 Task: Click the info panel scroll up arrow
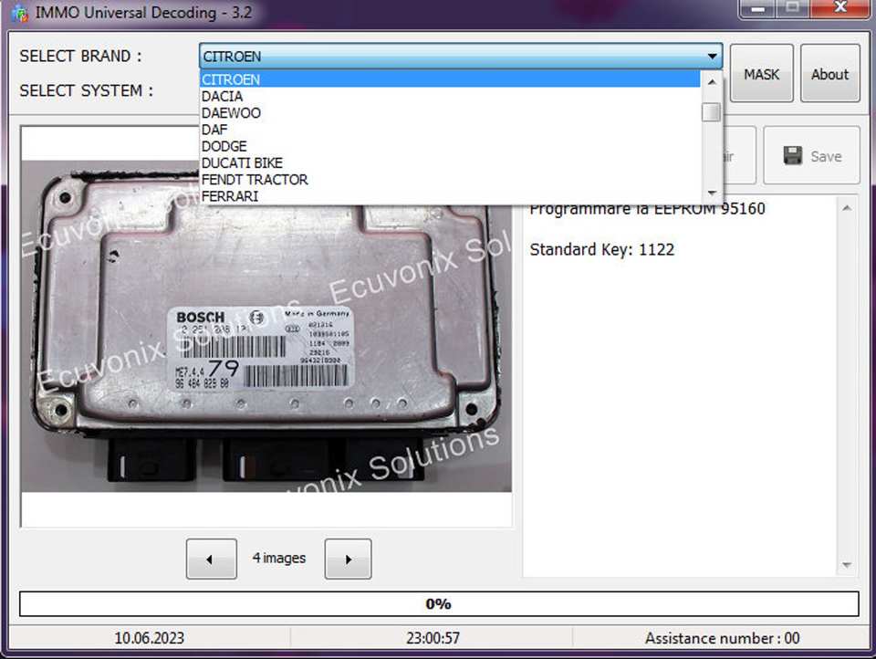847,208
